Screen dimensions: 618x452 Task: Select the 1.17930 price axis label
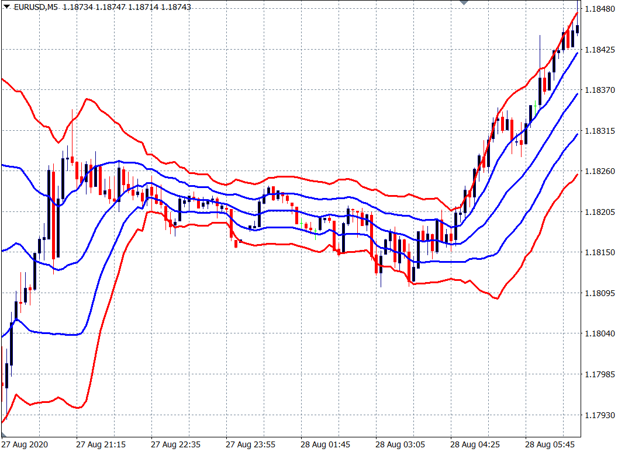[599, 415]
